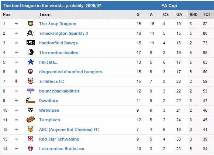Open the Wetwipes team link

click(49, 110)
